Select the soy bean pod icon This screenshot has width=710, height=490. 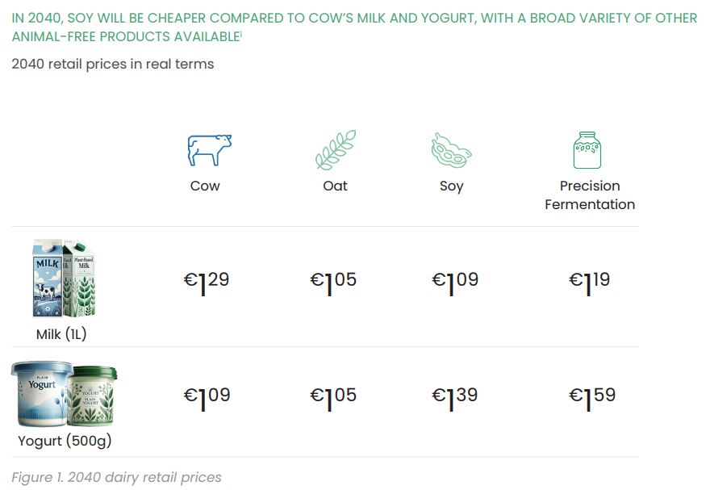point(451,150)
